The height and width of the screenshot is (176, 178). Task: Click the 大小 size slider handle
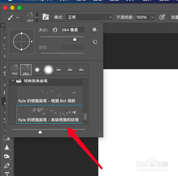[x=75, y=39]
